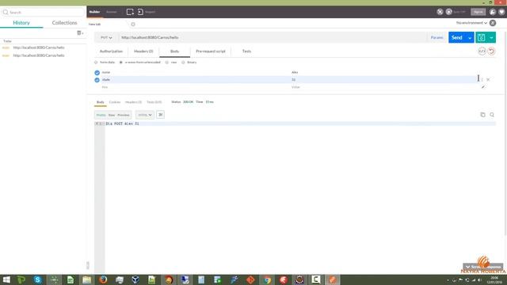The height and width of the screenshot is (285, 507).
Task: Switch to the Collections sidebar tab
Action: click(x=64, y=23)
